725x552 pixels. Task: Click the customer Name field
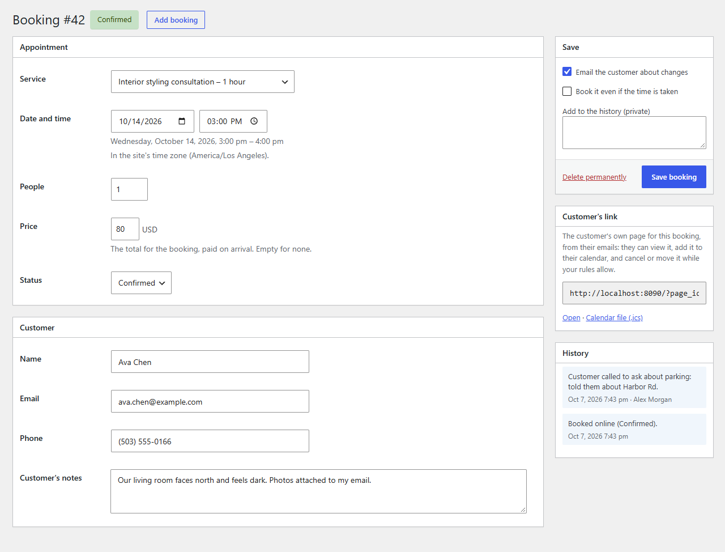point(210,362)
